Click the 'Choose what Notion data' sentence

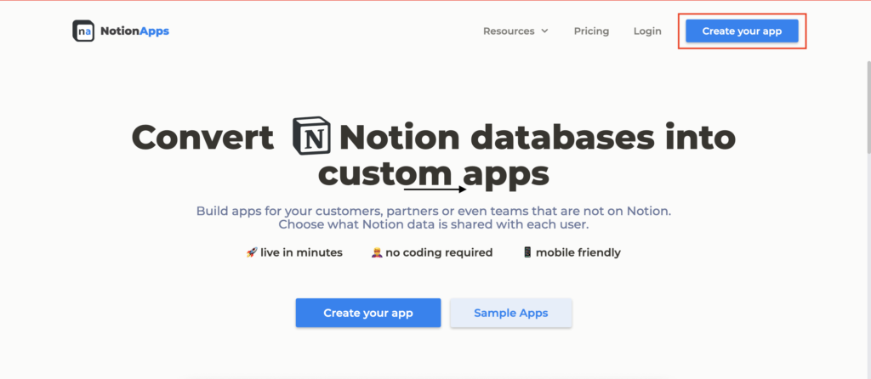coord(435,225)
